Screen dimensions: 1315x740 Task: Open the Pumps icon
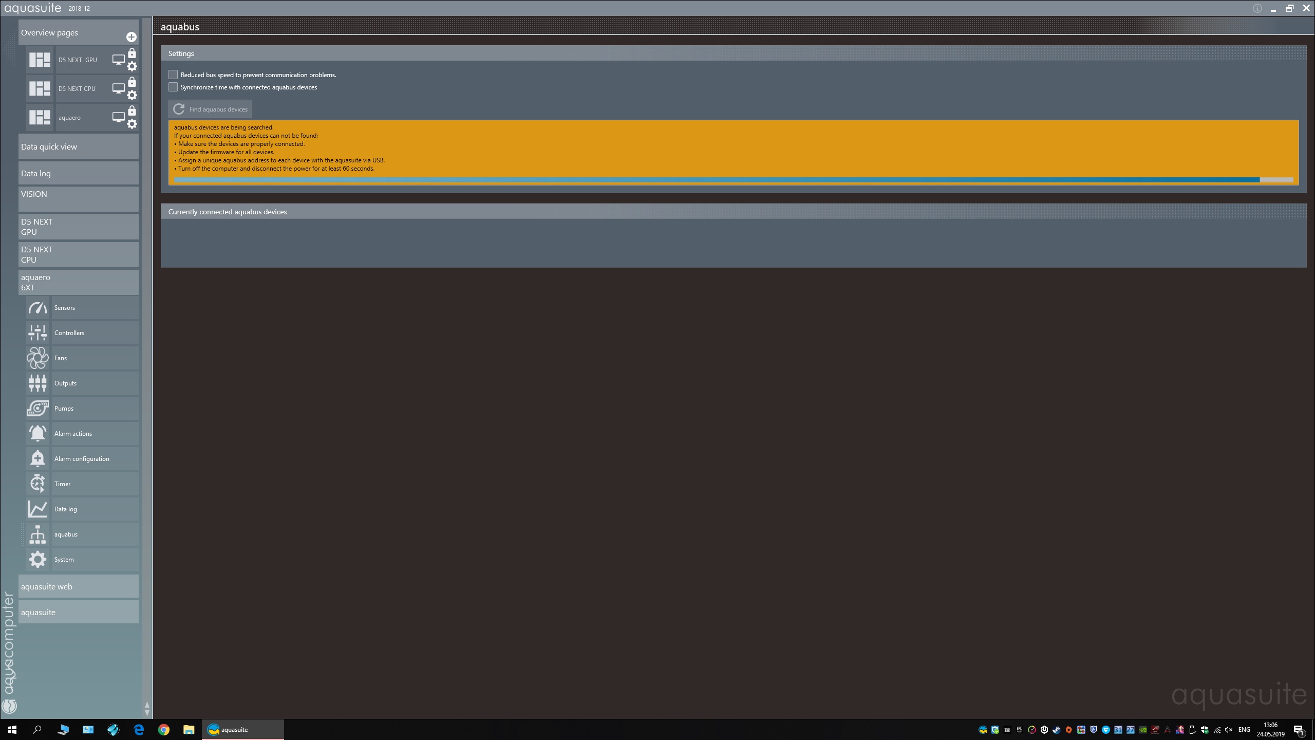(37, 409)
